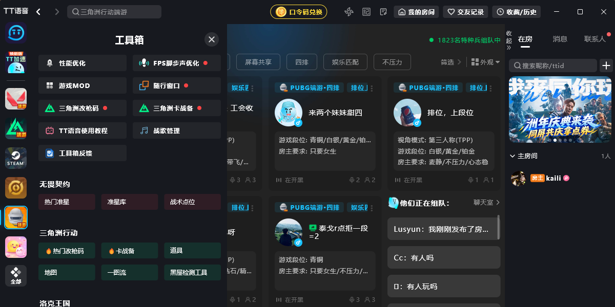This screenshot has width=615, height=307.
Task: Select the 四排 filter tag
Action: (302, 62)
